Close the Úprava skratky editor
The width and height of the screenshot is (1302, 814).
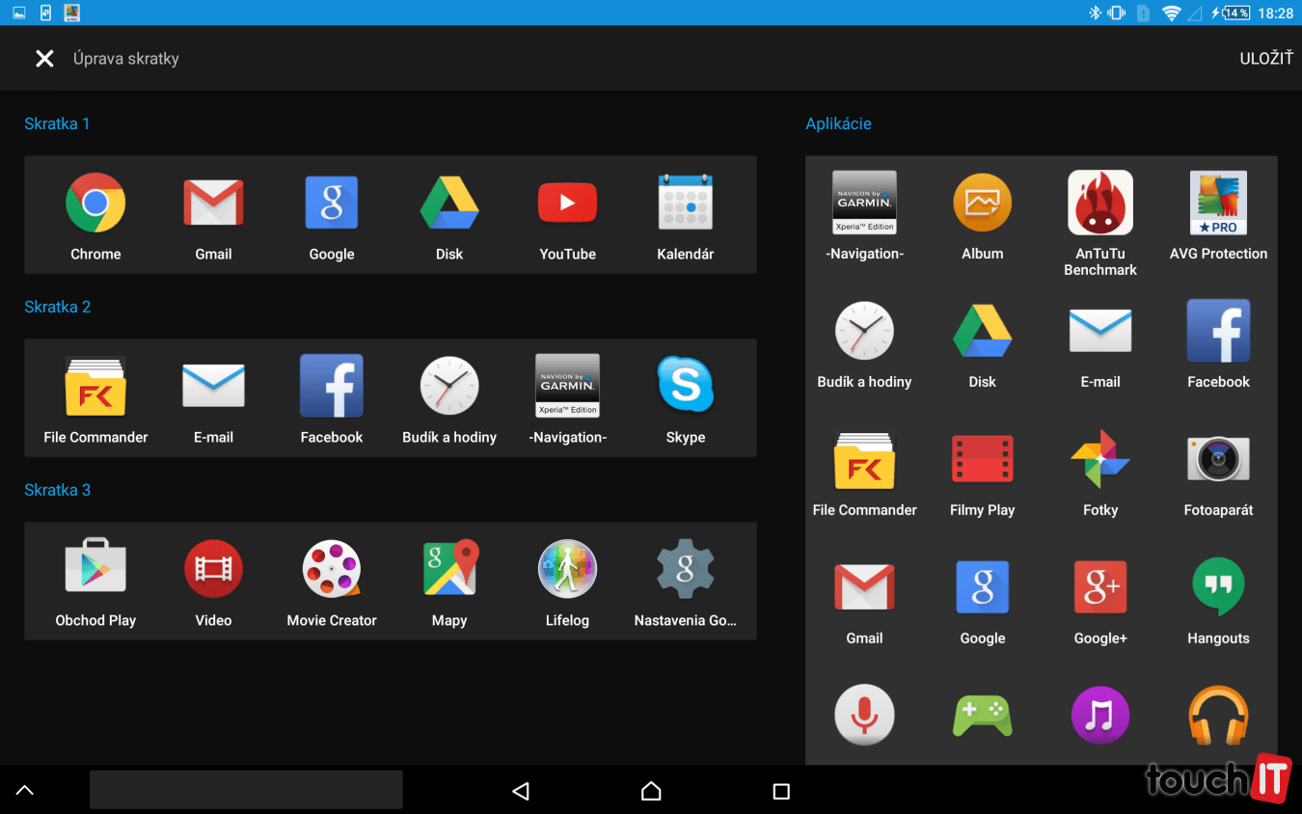pyautogui.click(x=44, y=59)
